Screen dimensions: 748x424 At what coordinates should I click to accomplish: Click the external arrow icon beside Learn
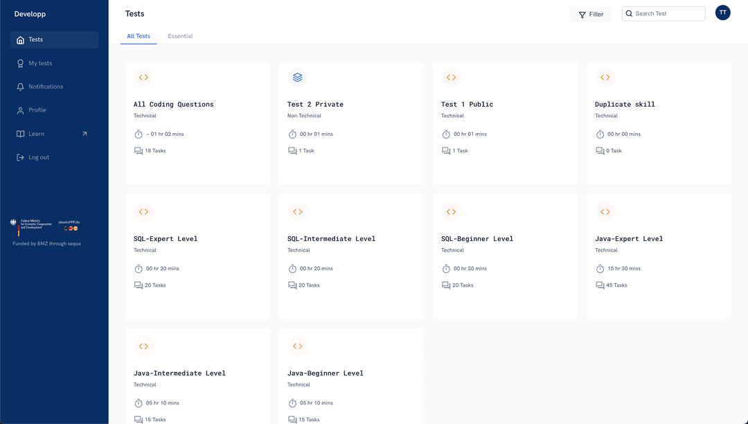[x=84, y=134]
